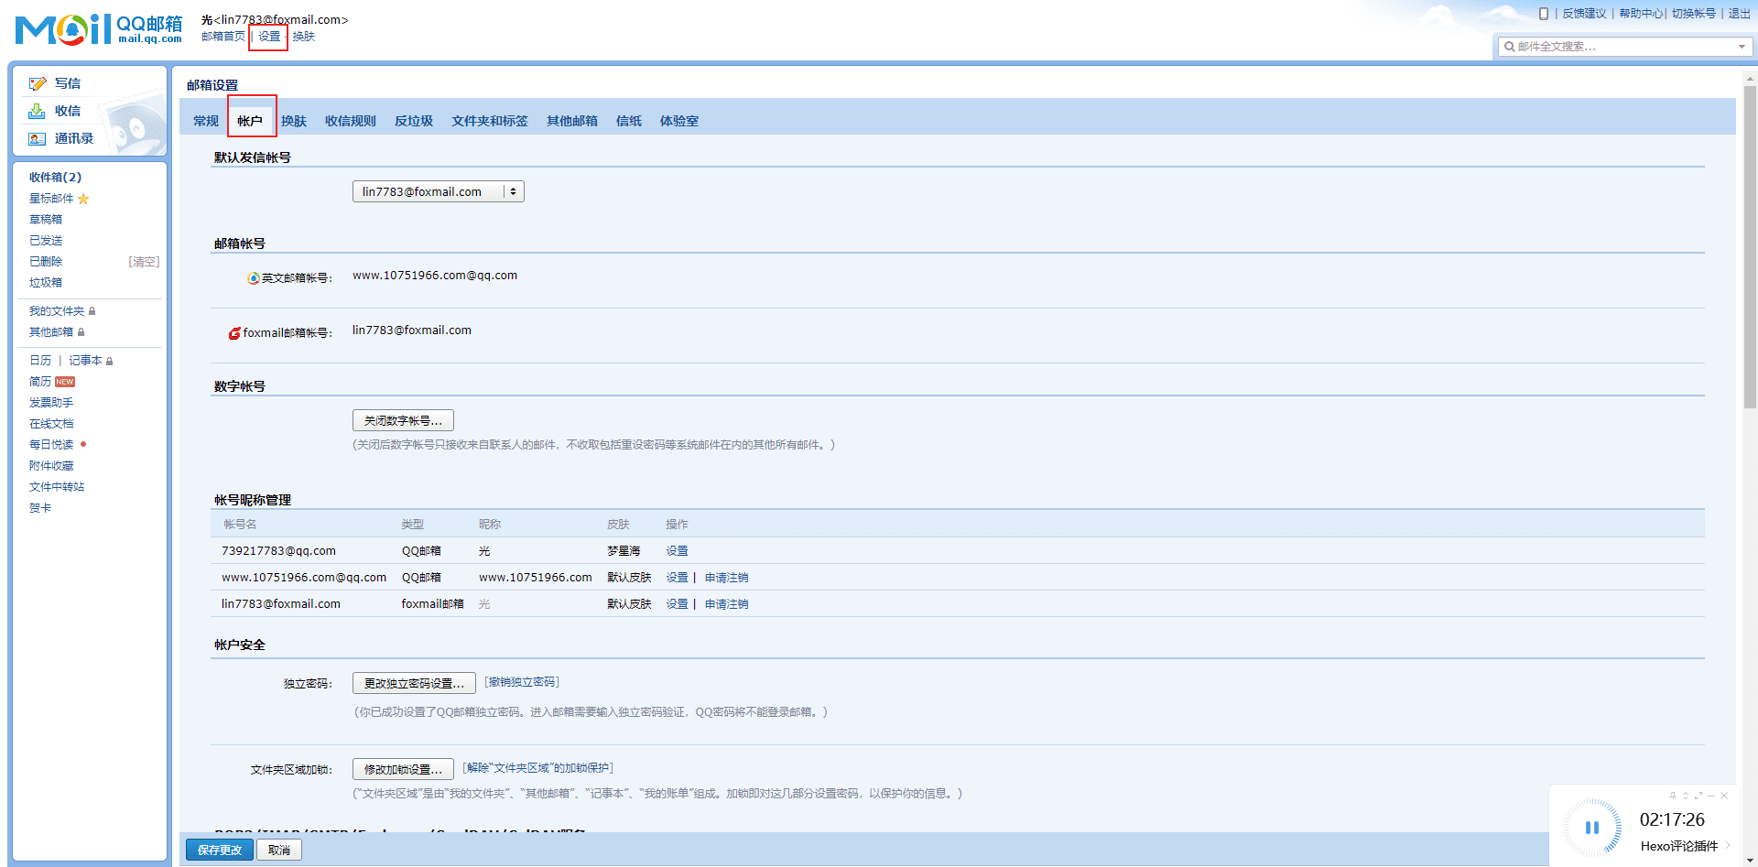Expand the search box dropdown arrow

(x=1742, y=47)
